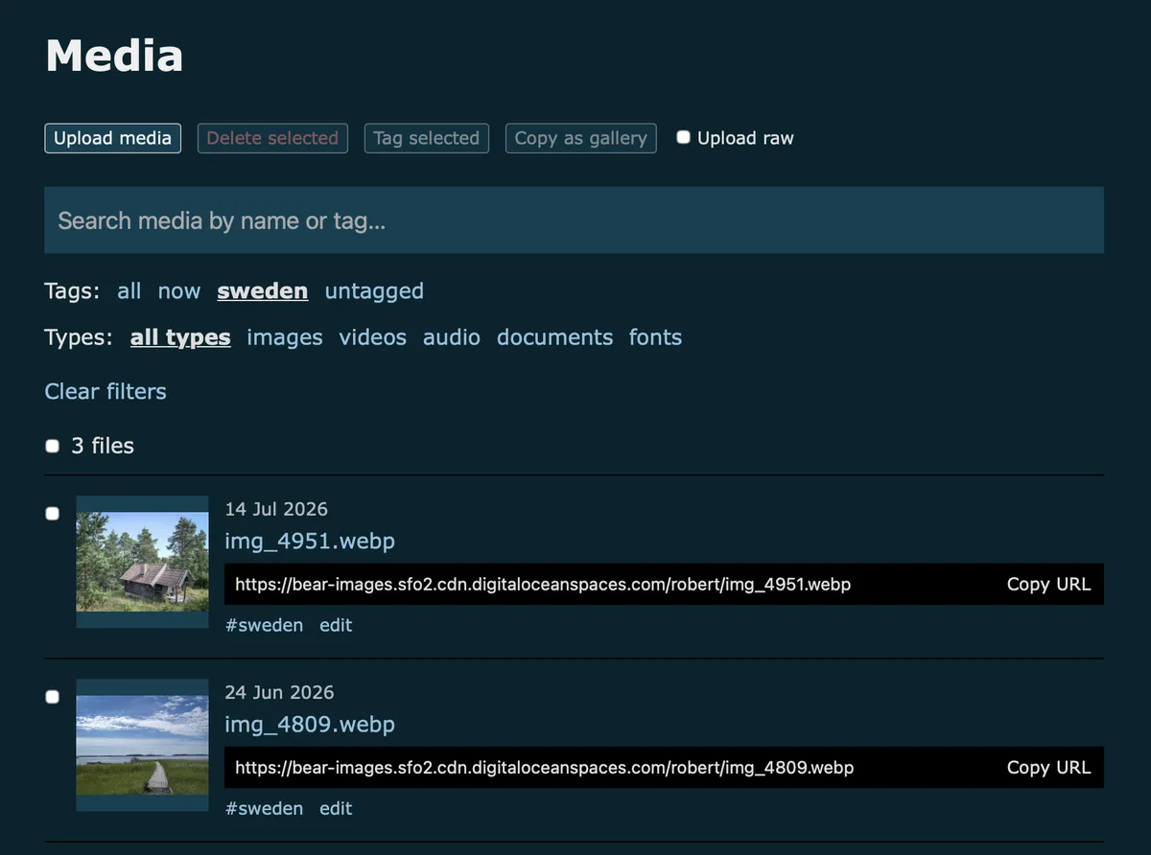Filter by the 'now' tag
The height and width of the screenshot is (855, 1151).
pyautogui.click(x=179, y=290)
